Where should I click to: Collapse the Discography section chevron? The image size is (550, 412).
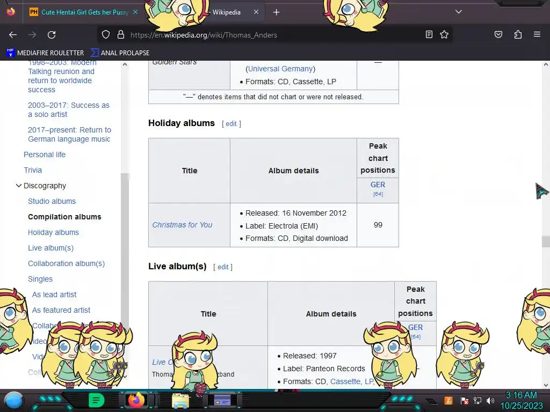tap(19, 186)
